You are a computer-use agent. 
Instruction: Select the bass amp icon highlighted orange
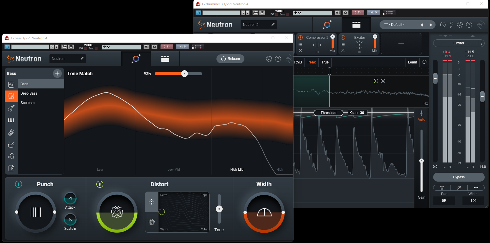[11, 96]
